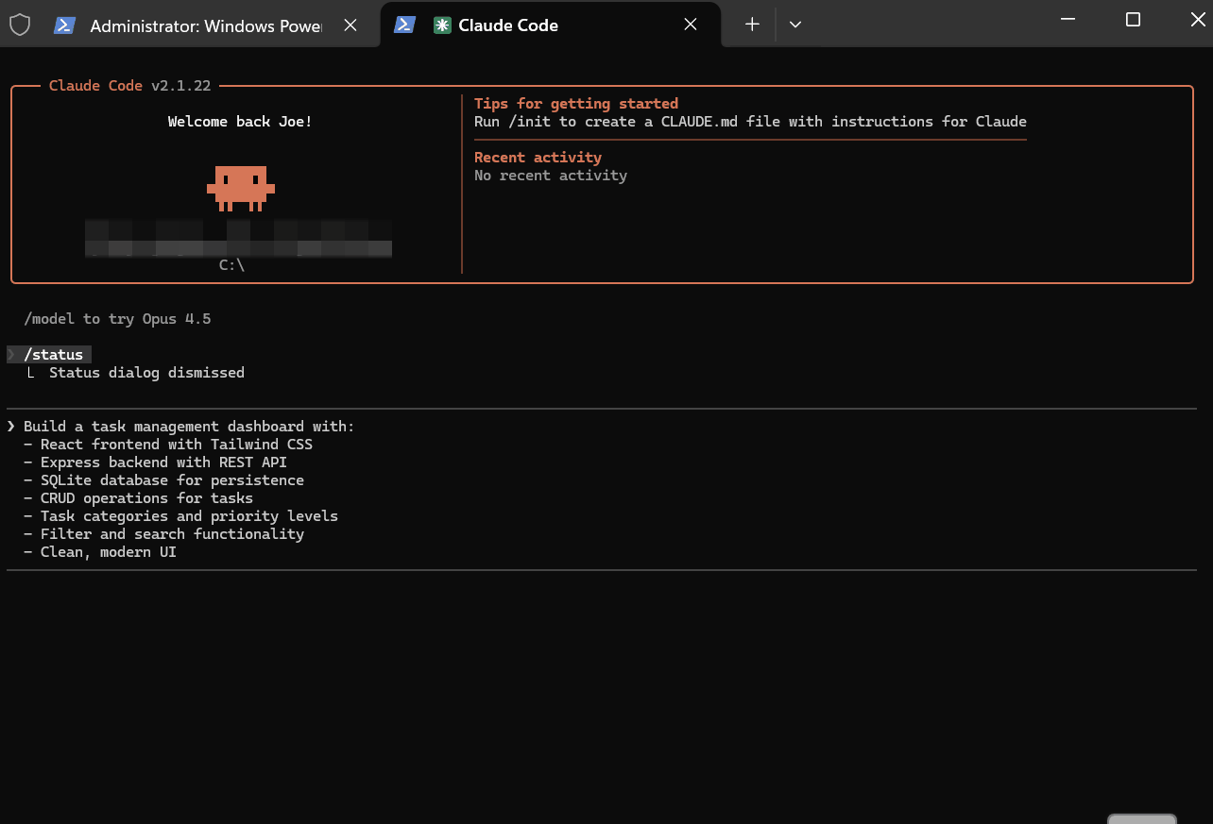Image resolution: width=1213 pixels, height=824 pixels.
Task: Close the Claude Code tab
Action: 691,25
